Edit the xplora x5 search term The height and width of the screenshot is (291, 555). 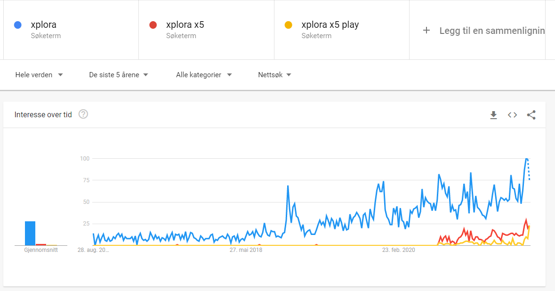[x=185, y=25]
